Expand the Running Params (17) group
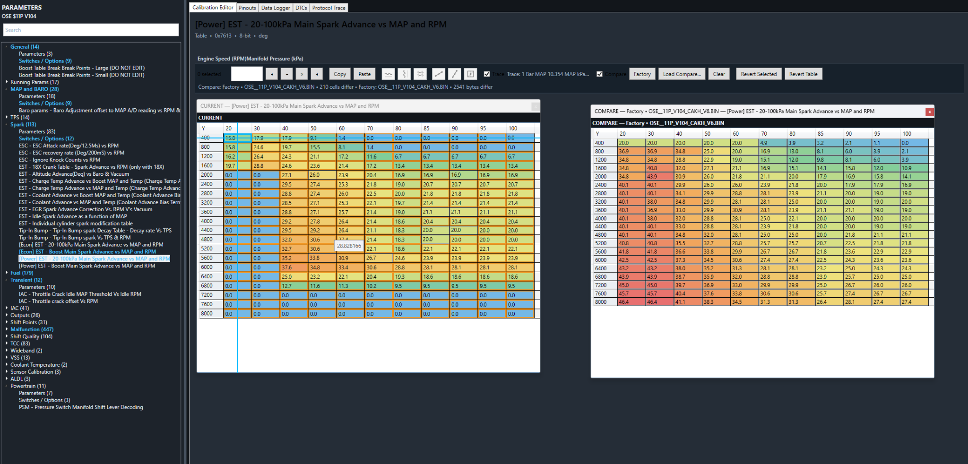This screenshot has width=968, height=464. coord(7,82)
